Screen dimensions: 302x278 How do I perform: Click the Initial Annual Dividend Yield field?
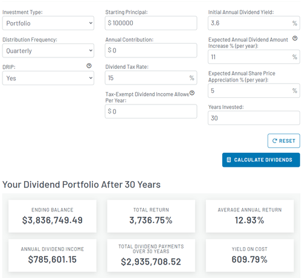[x=254, y=23]
